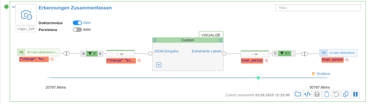Open the code view icon
The image size is (368, 104).
click(x=307, y=94)
